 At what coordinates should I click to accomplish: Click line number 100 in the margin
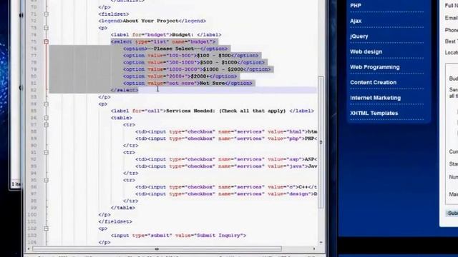tap(33, 215)
